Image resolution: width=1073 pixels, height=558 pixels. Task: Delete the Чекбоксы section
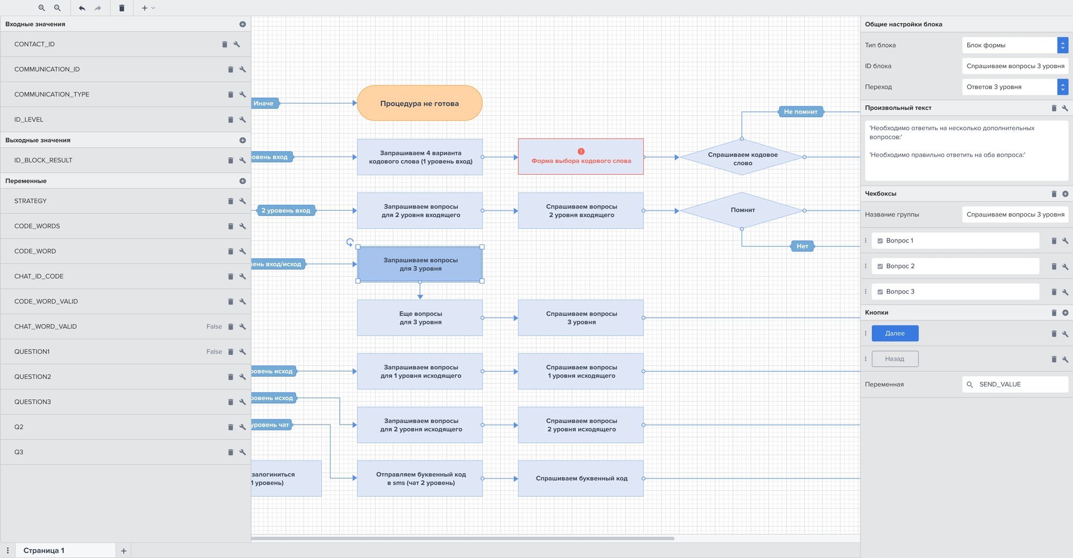click(x=1054, y=194)
